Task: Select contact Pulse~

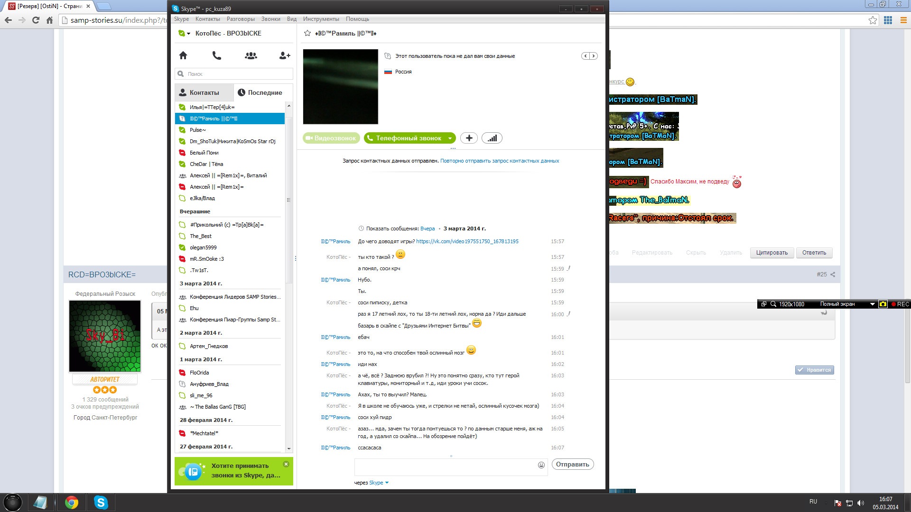Action: [230, 130]
